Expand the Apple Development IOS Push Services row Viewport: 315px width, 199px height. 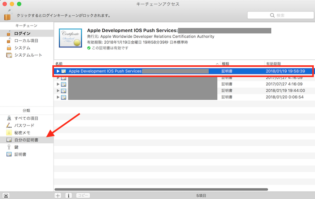(x=58, y=71)
